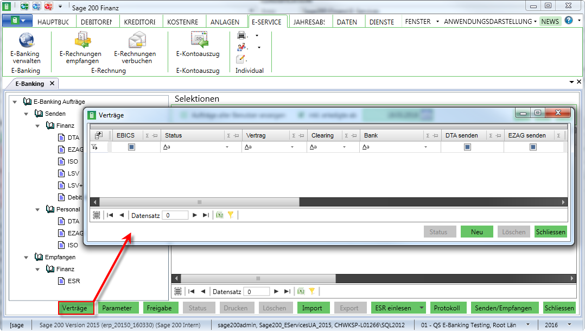
Task: Click the Freigabe button
Action: point(160,308)
